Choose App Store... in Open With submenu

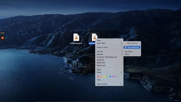(132, 52)
